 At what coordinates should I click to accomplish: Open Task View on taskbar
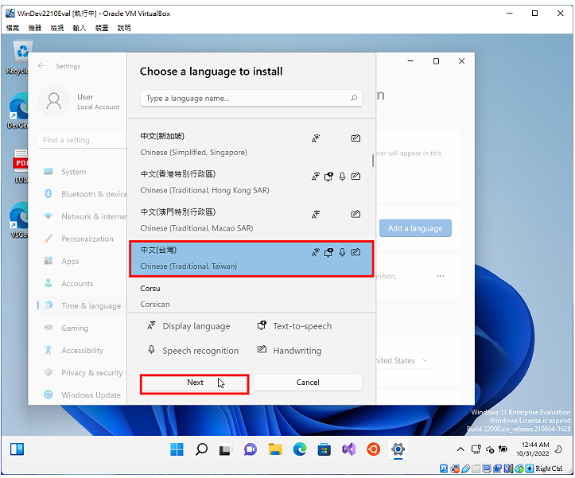226,449
